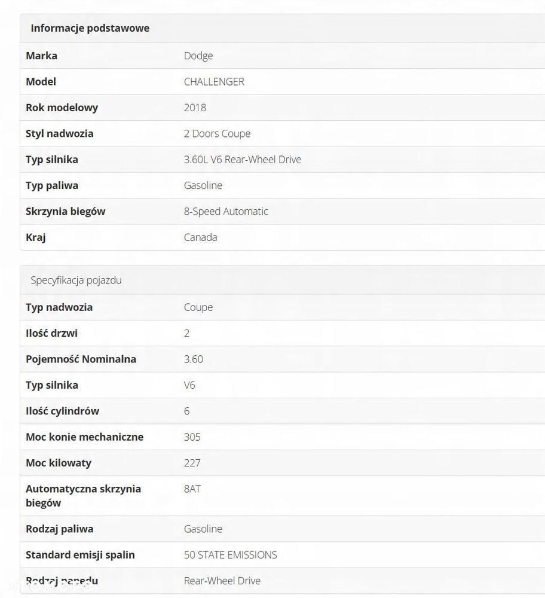Select the Canada value in Kraj row
The width and height of the screenshot is (545, 598).
pyautogui.click(x=200, y=237)
